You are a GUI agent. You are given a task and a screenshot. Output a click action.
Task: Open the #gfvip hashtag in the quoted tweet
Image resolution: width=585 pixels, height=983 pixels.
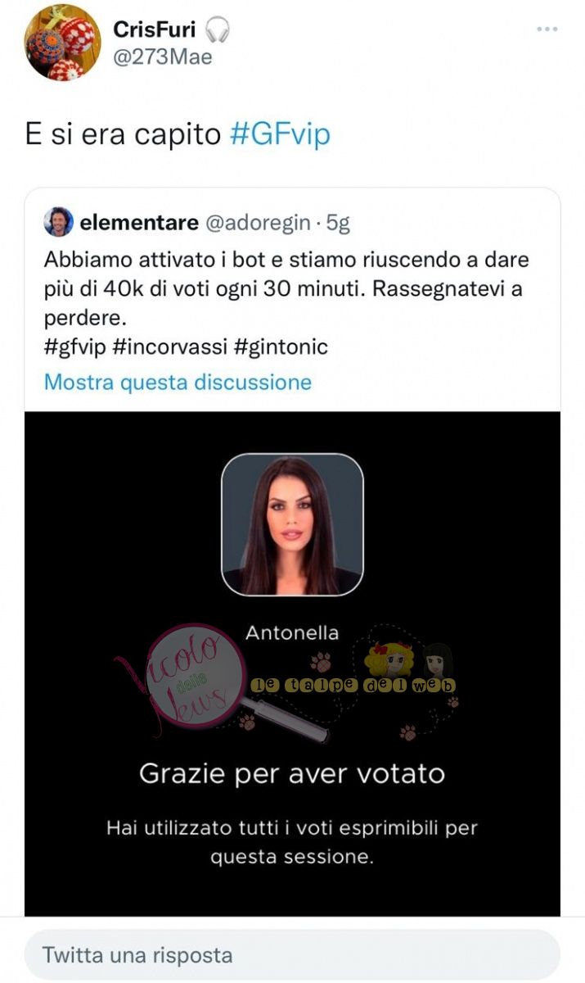[74, 347]
